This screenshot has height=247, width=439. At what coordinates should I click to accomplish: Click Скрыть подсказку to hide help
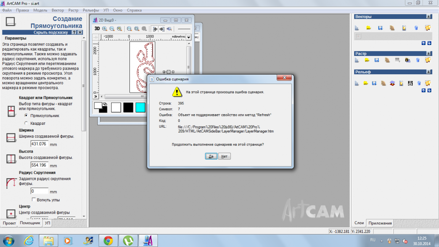(51, 32)
